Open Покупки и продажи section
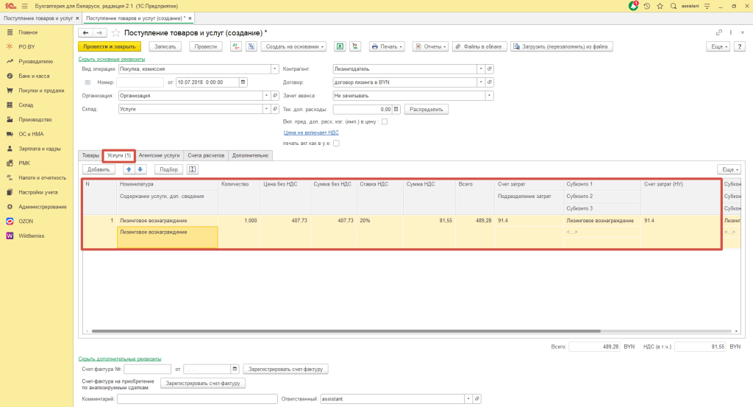This screenshot has height=407, width=753. point(41,91)
